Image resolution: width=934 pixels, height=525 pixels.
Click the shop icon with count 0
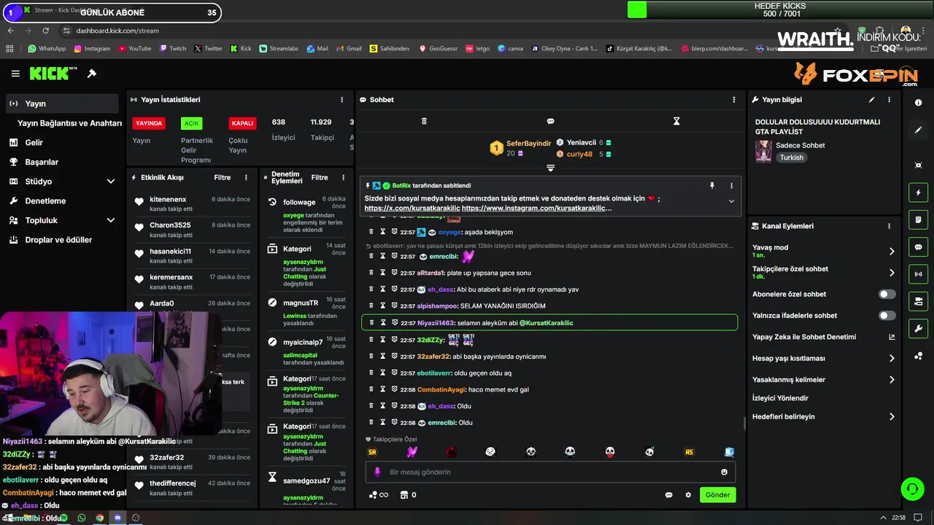pos(408,495)
